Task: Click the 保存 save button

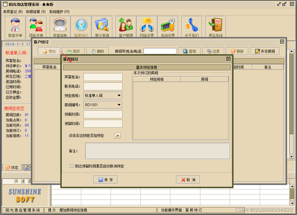Action: coord(105,179)
